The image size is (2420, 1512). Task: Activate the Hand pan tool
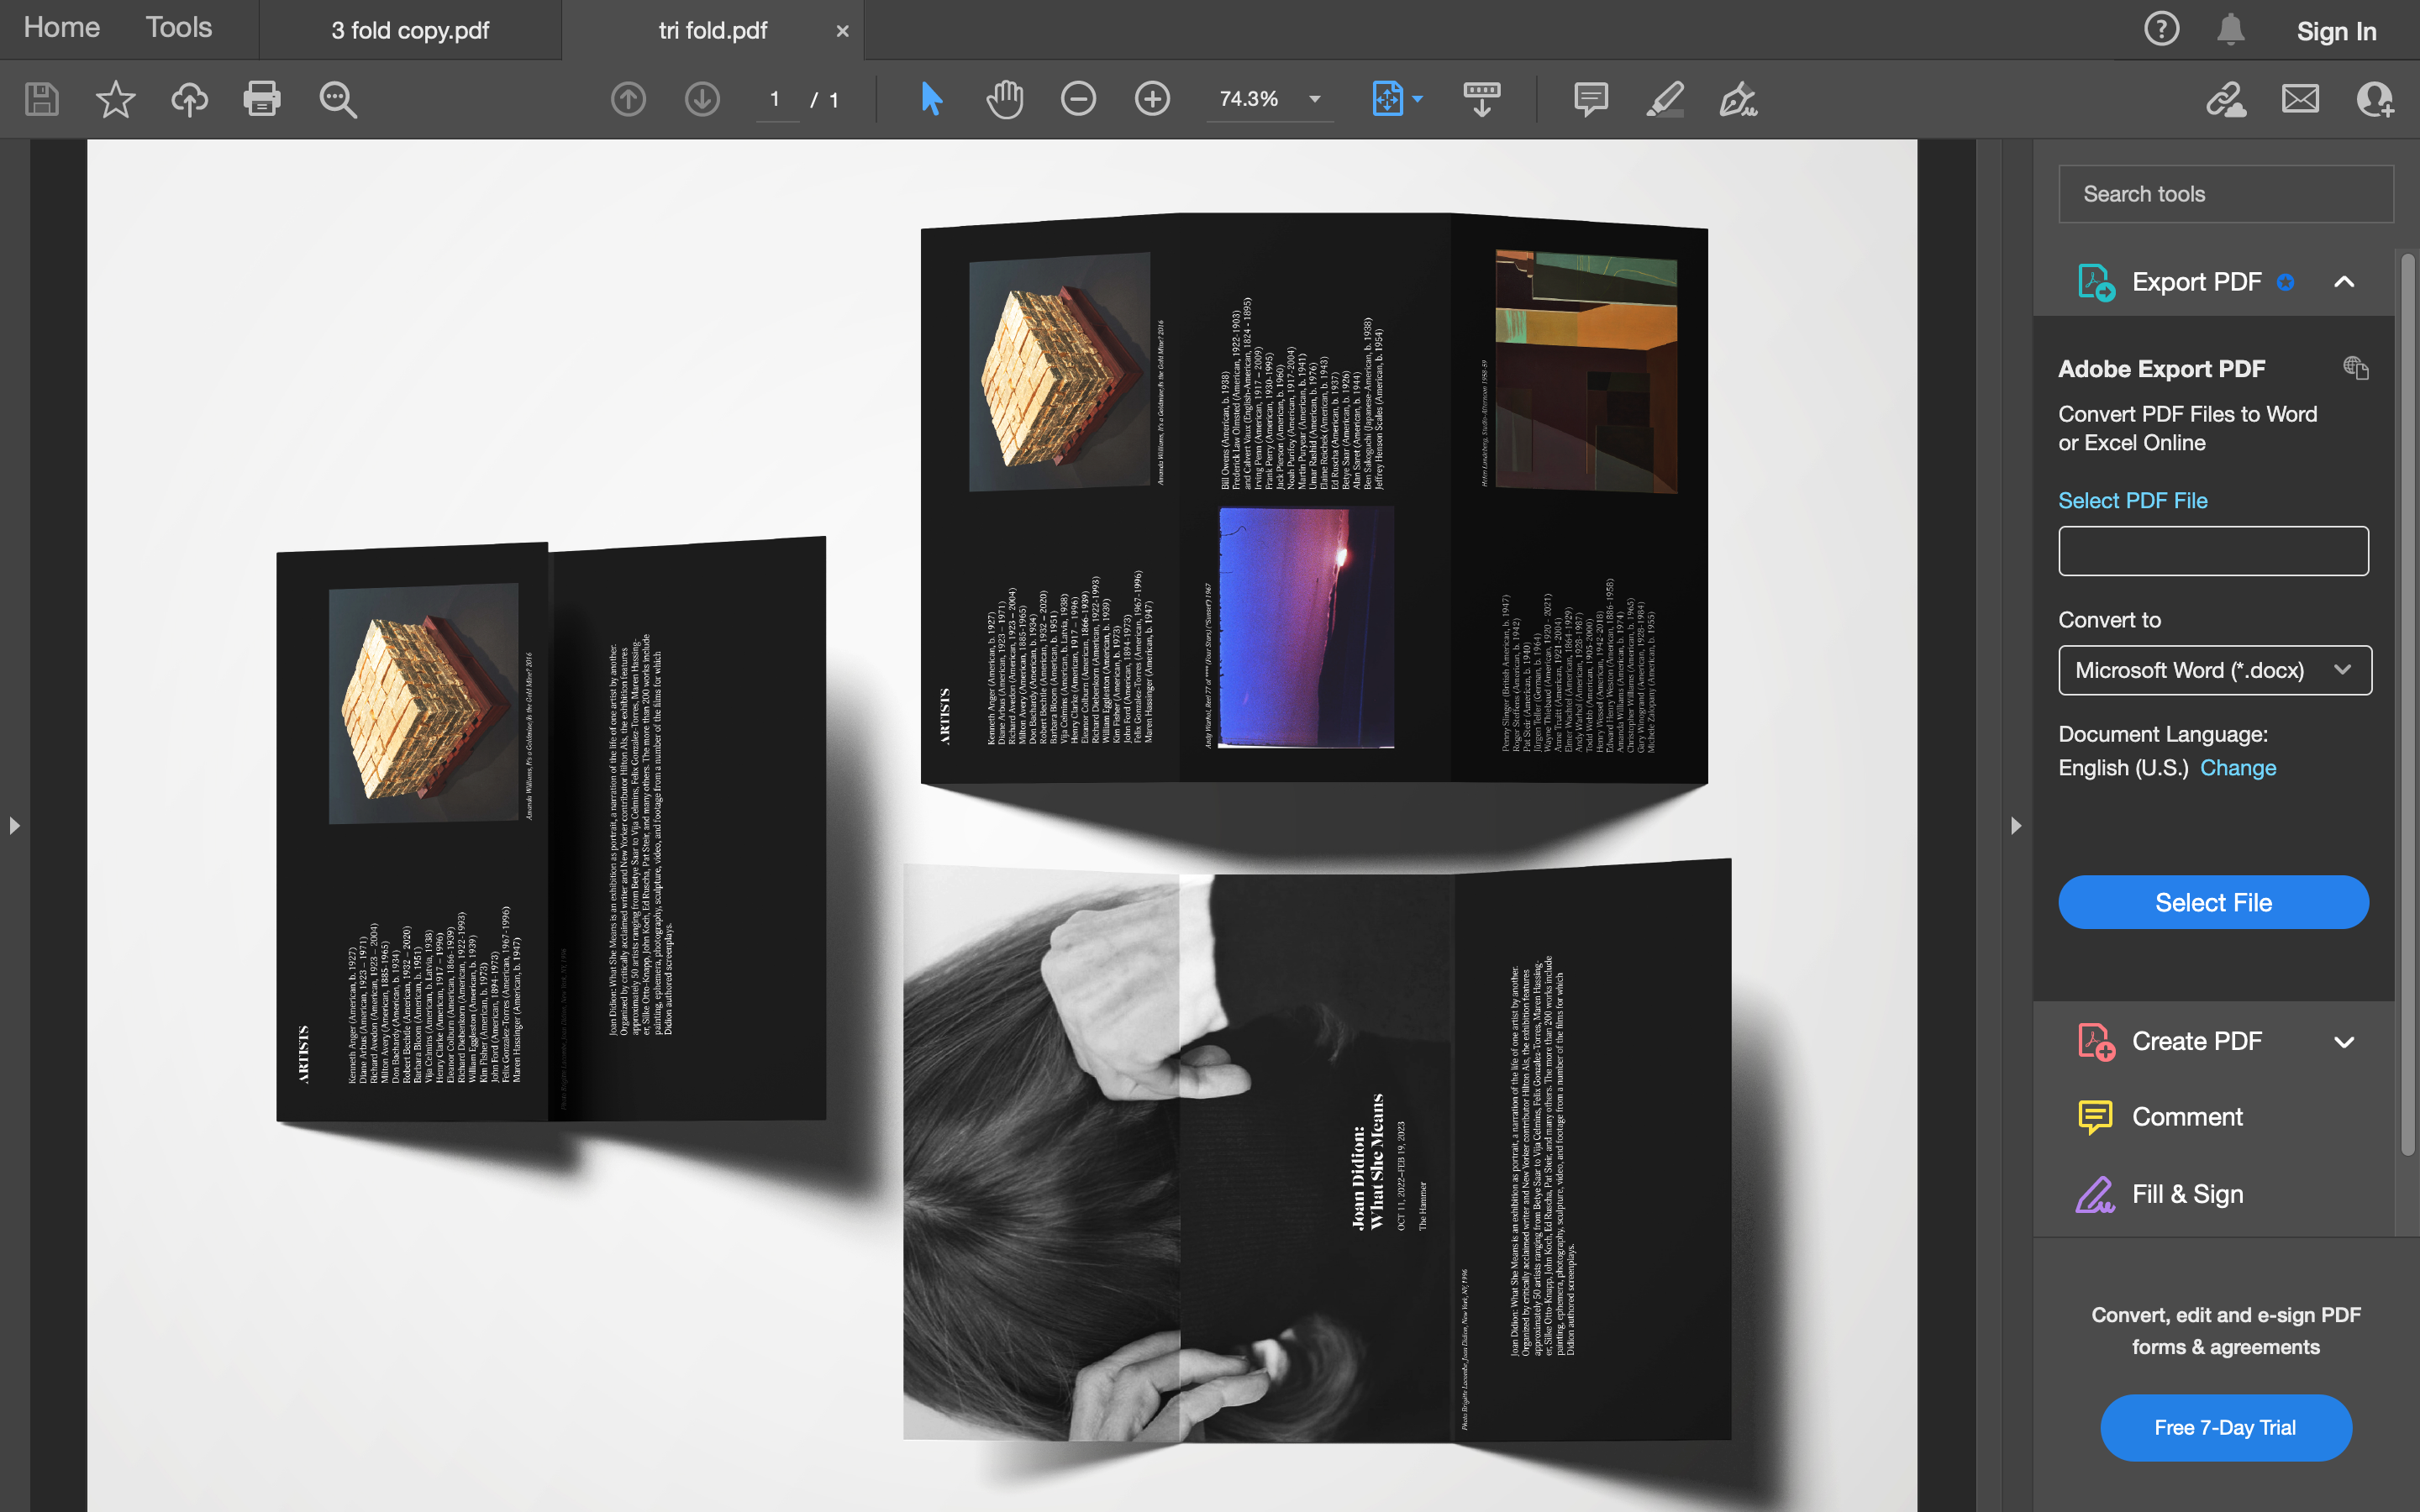click(1004, 99)
